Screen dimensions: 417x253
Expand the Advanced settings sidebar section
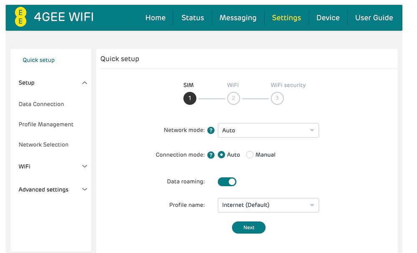pos(84,190)
